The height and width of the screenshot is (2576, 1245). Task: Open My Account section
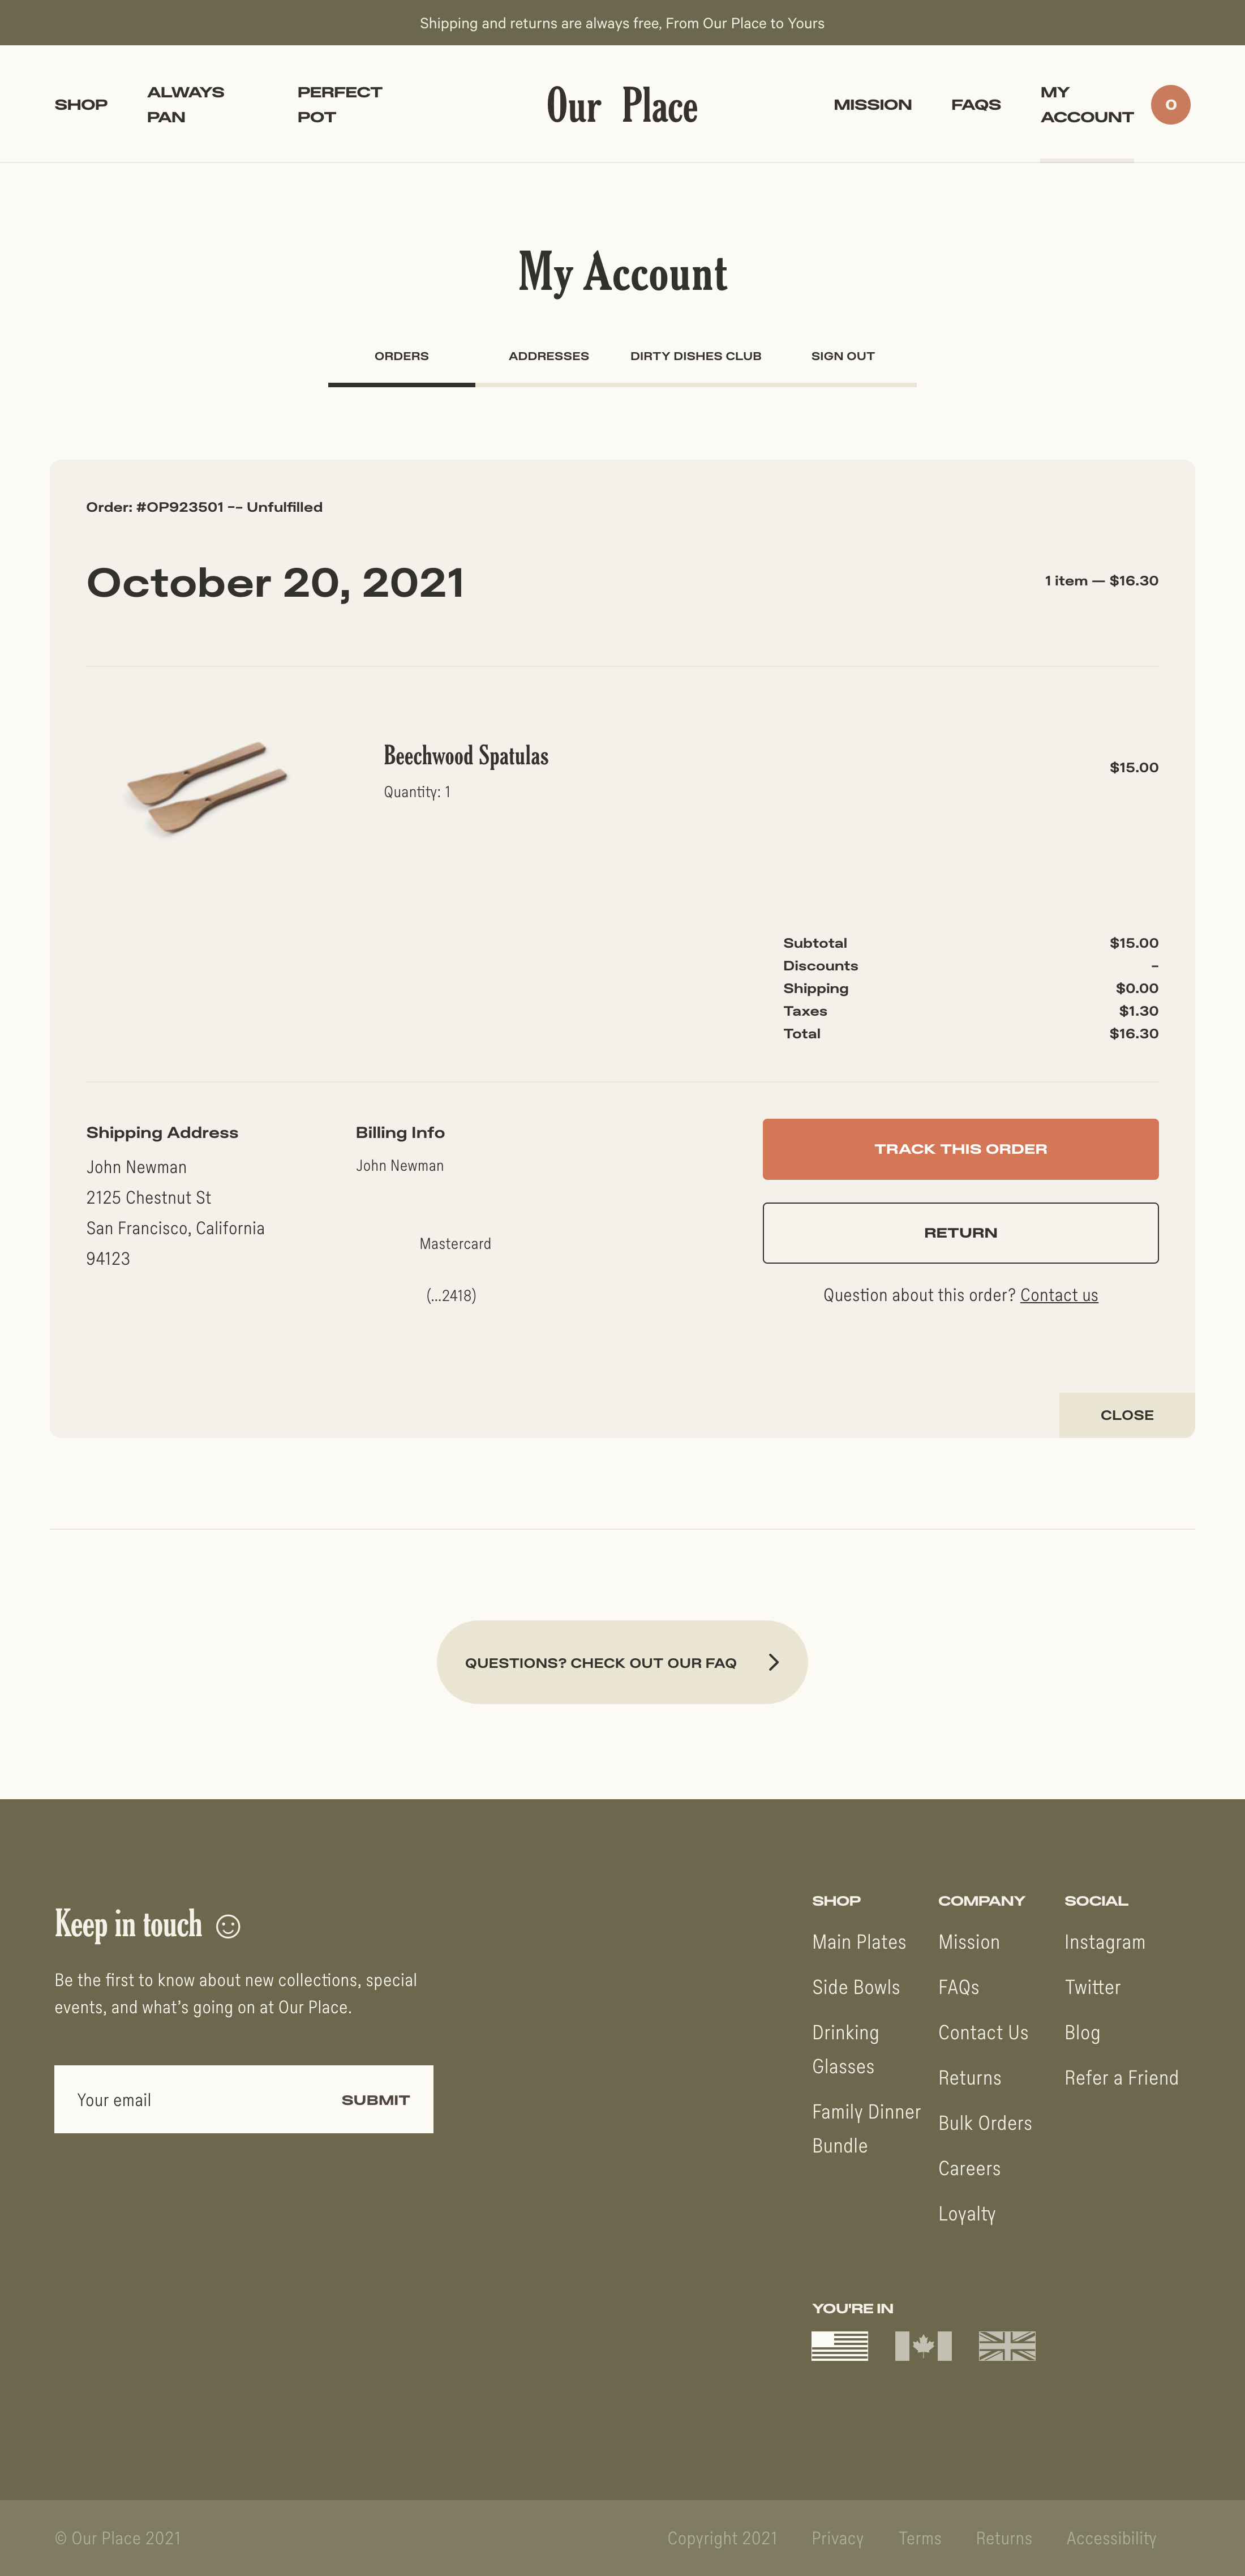click(1085, 104)
